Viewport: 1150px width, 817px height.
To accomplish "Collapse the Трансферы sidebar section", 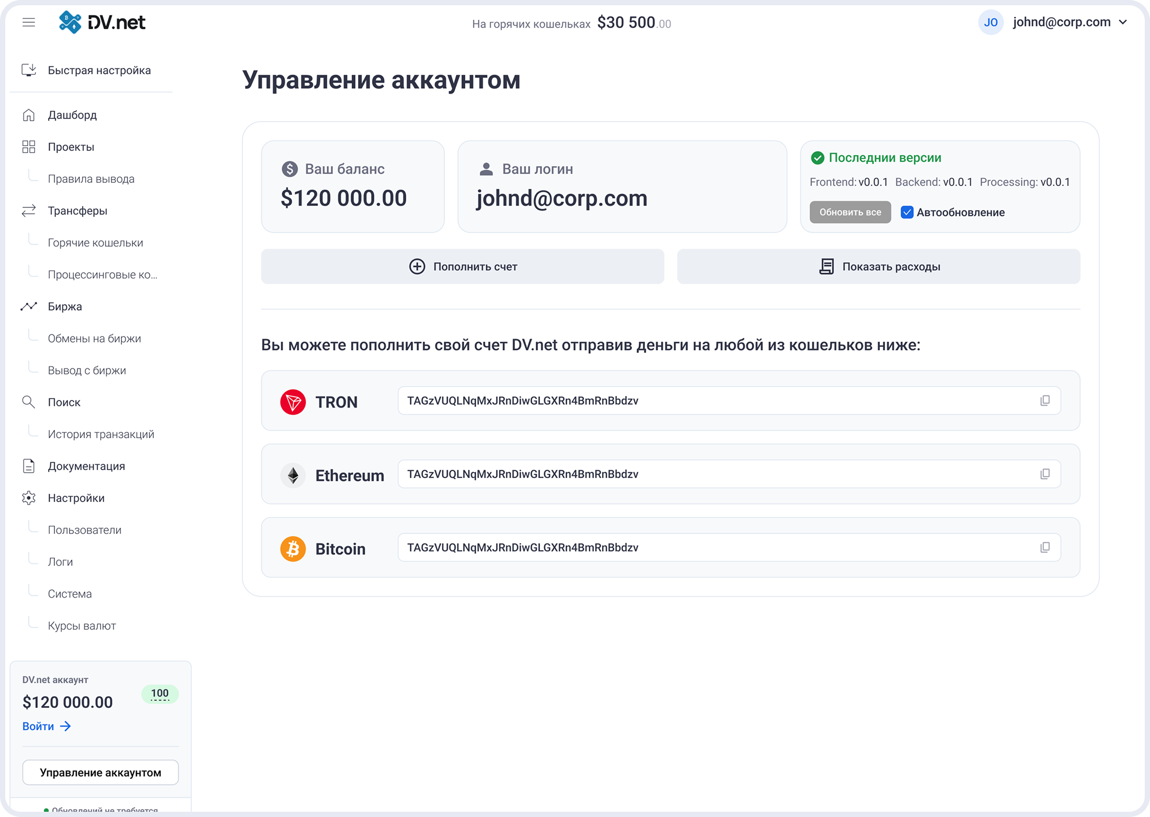I will [77, 211].
